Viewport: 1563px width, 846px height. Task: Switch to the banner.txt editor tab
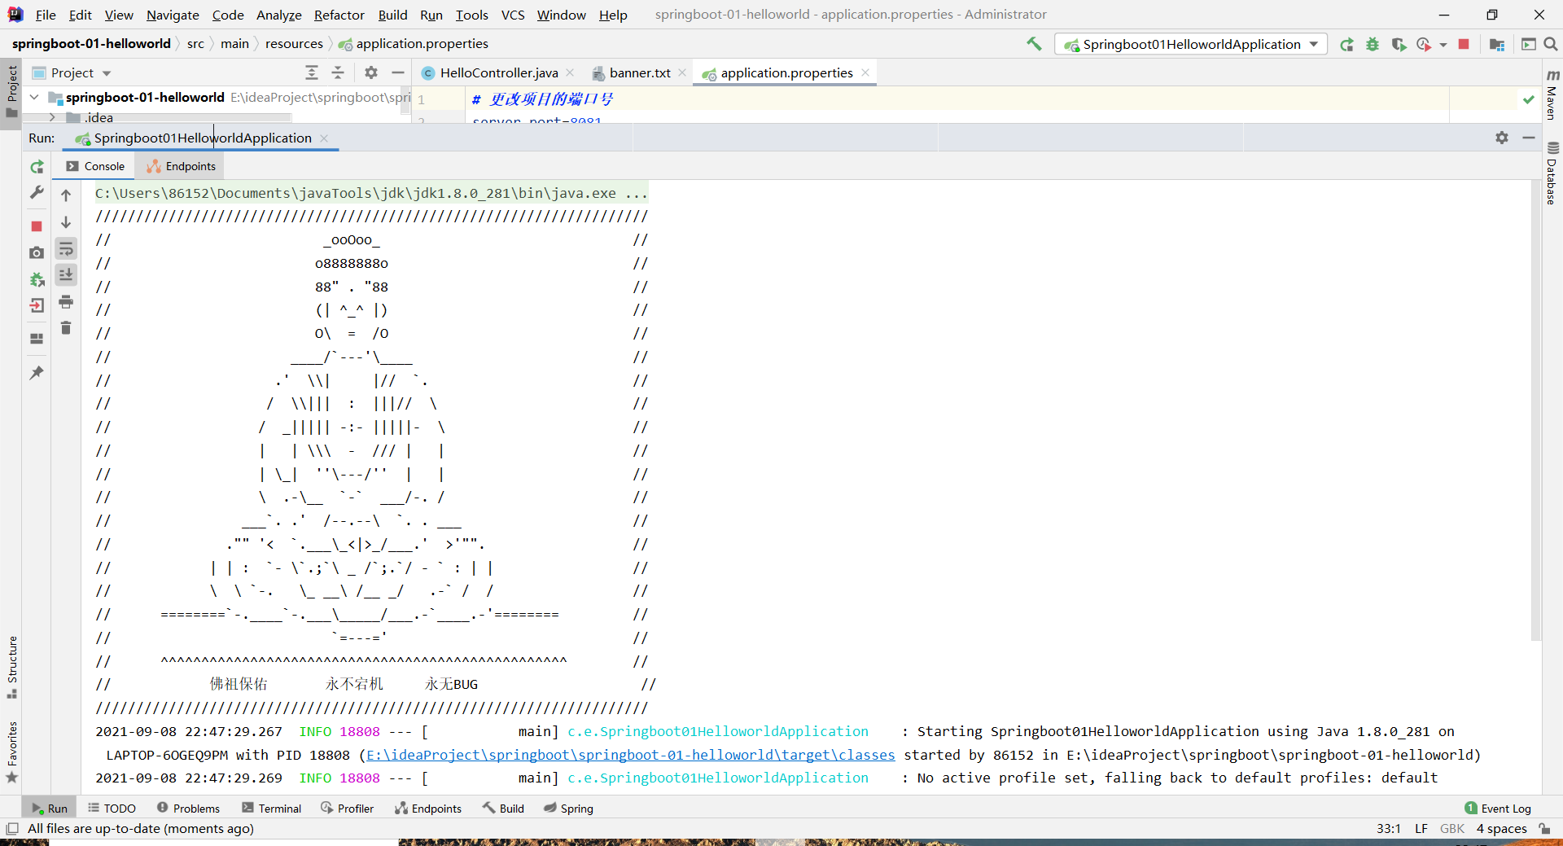click(x=640, y=72)
